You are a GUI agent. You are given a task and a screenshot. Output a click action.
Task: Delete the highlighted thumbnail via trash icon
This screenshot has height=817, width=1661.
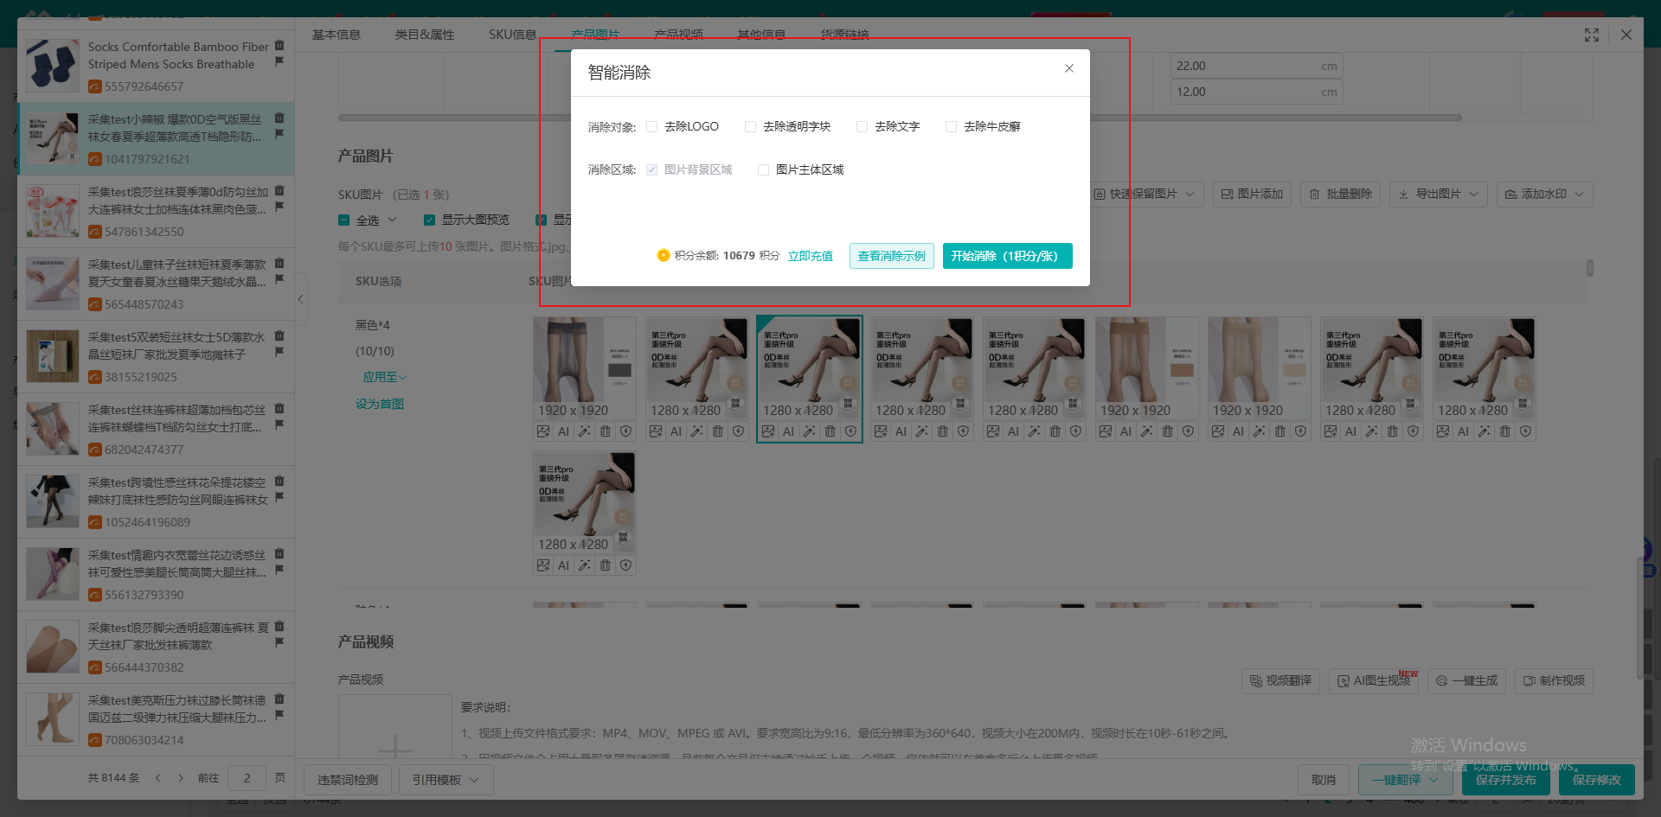pos(830,431)
